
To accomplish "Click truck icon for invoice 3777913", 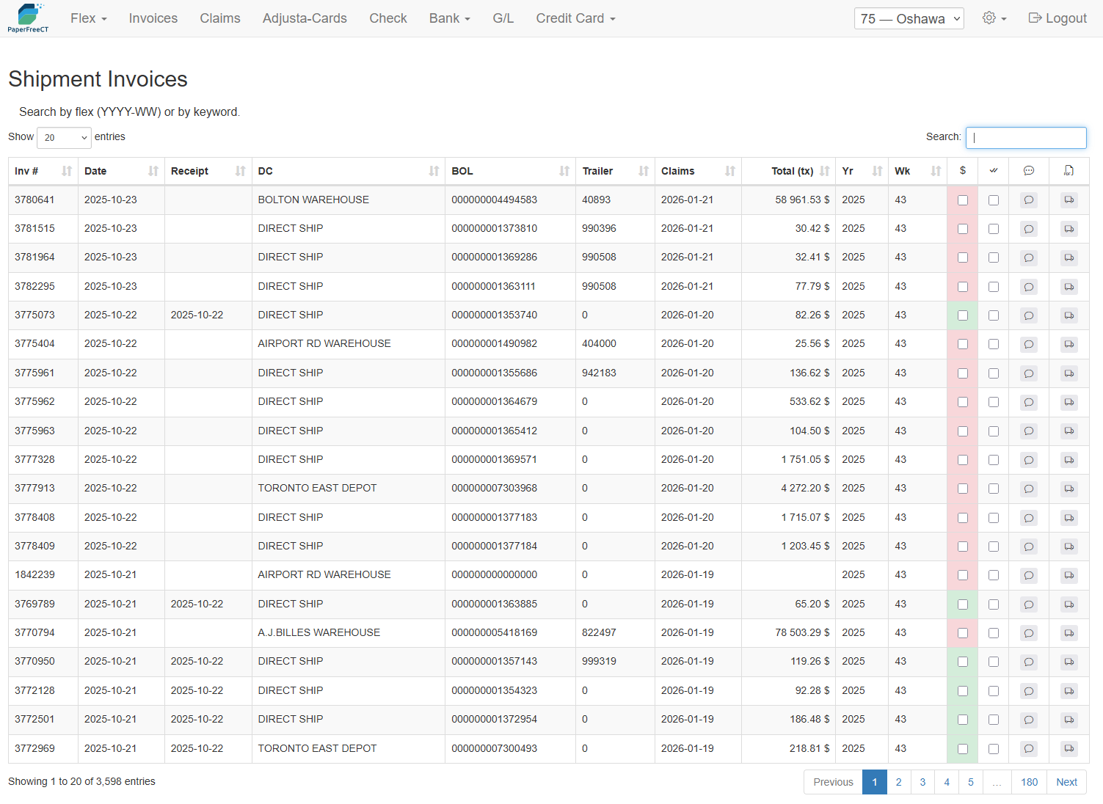I will pos(1069,489).
